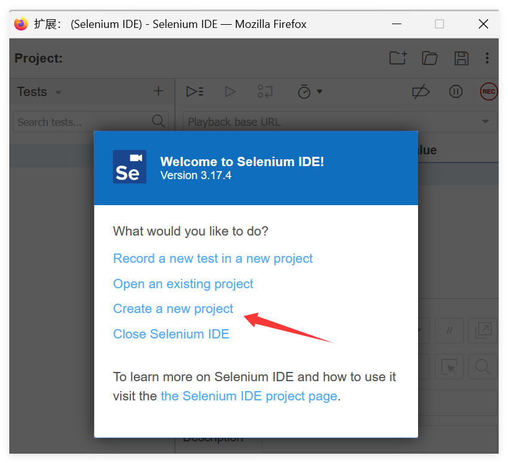The height and width of the screenshot is (463, 508).
Task: Click open new window configuration icon
Action: point(483,330)
